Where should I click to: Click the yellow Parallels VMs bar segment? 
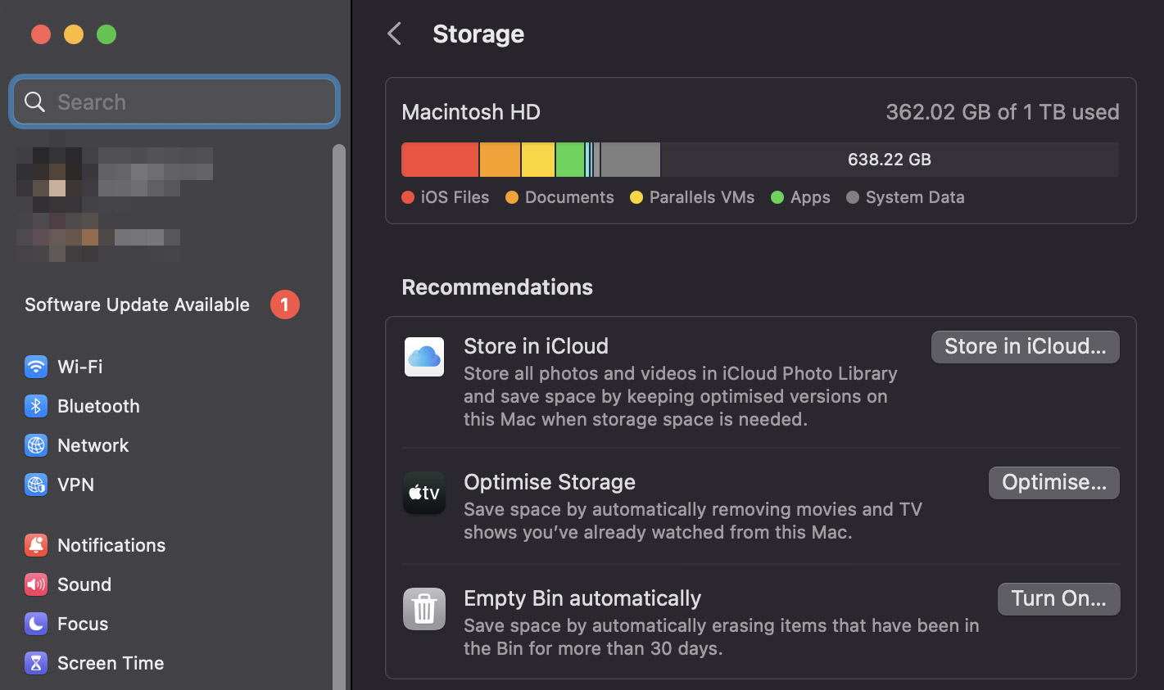pos(538,160)
